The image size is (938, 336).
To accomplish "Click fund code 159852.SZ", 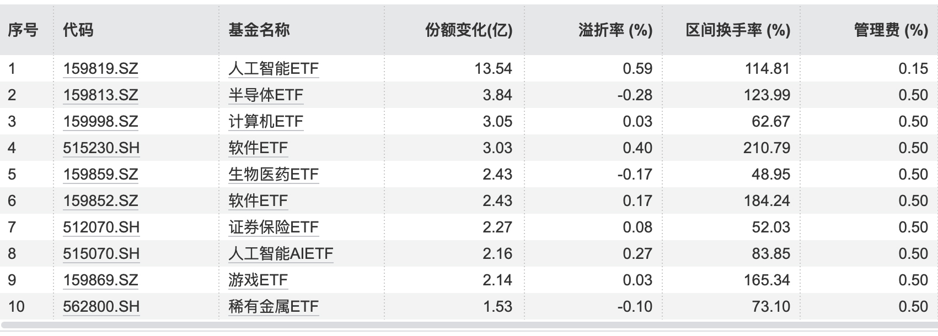I will point(100,200).
